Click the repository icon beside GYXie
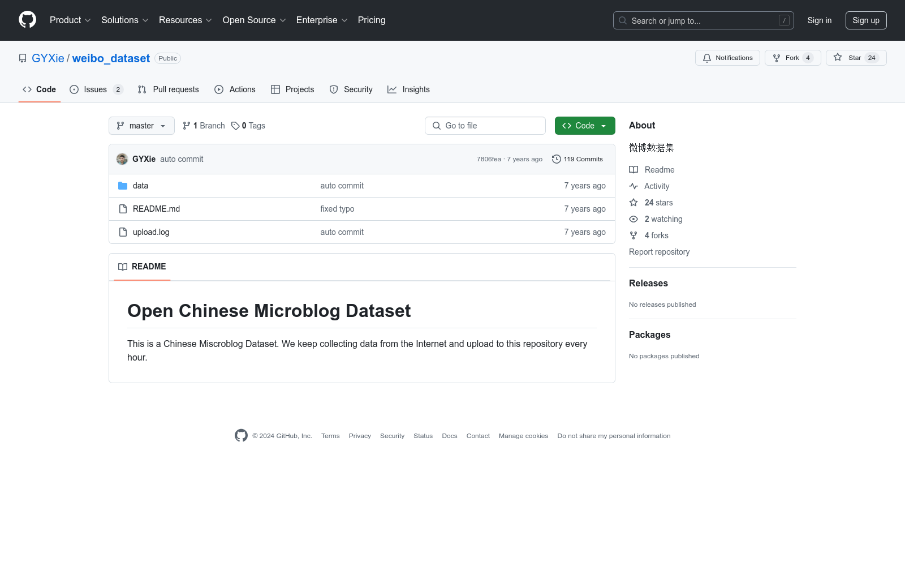The width and height of the screenshot is (905, 566). pos(23,58)
